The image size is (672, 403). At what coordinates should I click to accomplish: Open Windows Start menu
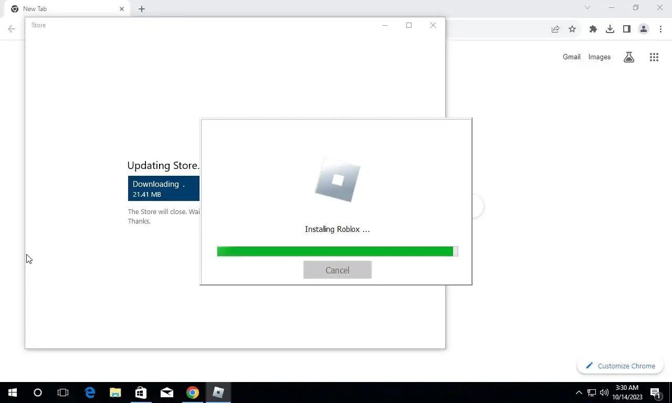coord(13,393)
